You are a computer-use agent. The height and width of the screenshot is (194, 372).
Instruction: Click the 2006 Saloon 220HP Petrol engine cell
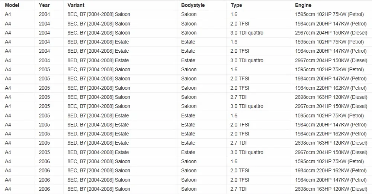pyautogui.click(x=331, y=171)
